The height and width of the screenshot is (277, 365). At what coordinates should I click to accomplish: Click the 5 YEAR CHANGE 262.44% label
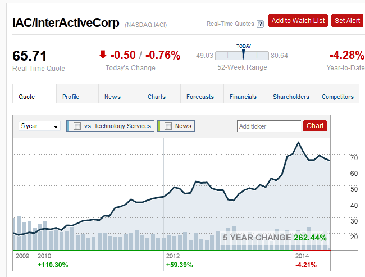coord(274,238)
